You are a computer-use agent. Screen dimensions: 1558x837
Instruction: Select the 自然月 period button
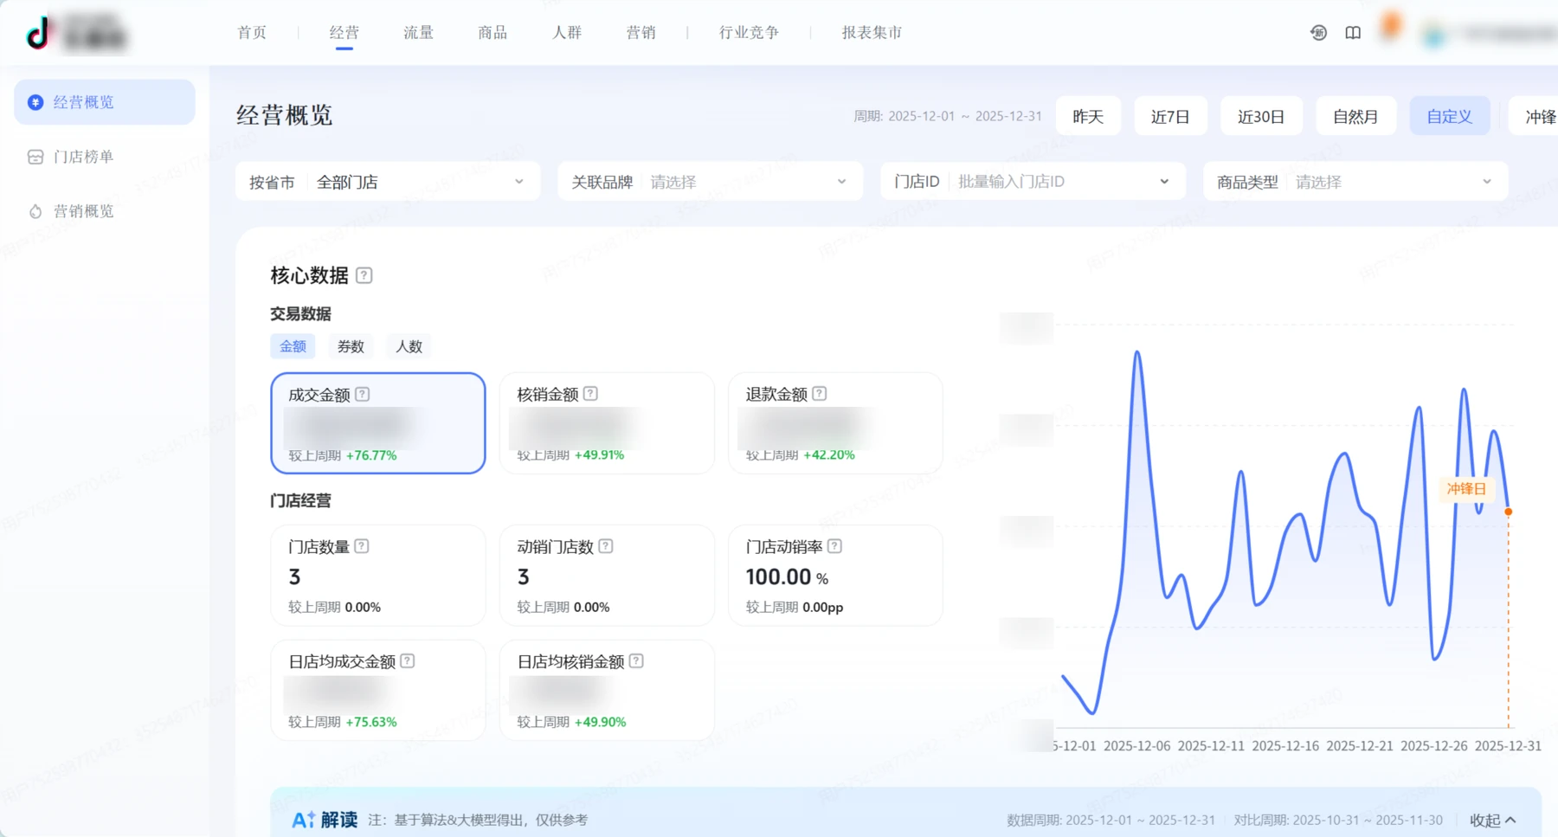[1355, 116]
